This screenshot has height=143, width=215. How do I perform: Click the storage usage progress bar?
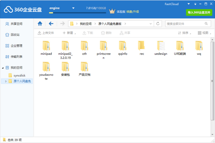(x=78, y=13)
